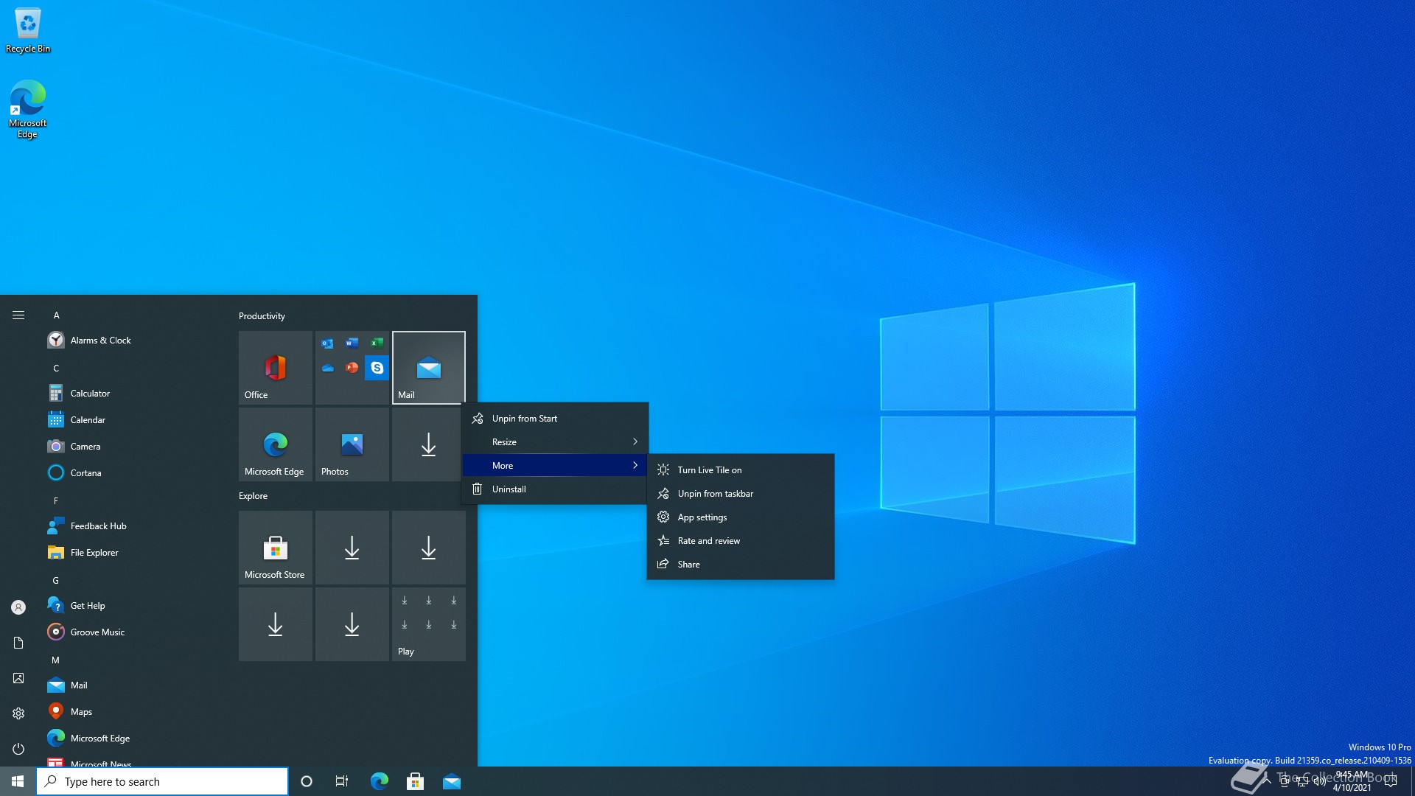Image resolution: width=1415 pixels, height=796 pixels.
Task: Click letter M header in app list
Action: 55,660
